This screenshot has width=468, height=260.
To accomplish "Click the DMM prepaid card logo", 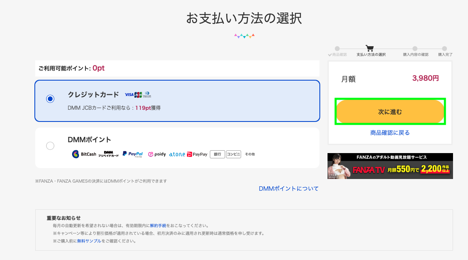I will click(x=108, y=154).
